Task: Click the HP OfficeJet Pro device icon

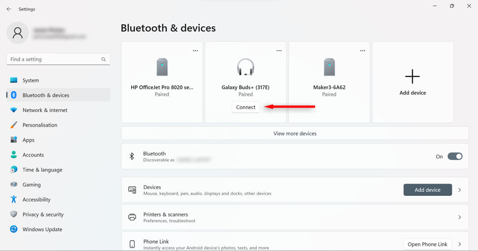Action: point(162,67)
